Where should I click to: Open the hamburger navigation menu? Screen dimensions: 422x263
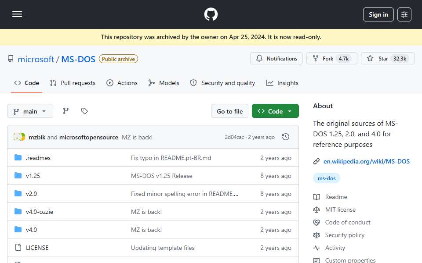[17, 14]
